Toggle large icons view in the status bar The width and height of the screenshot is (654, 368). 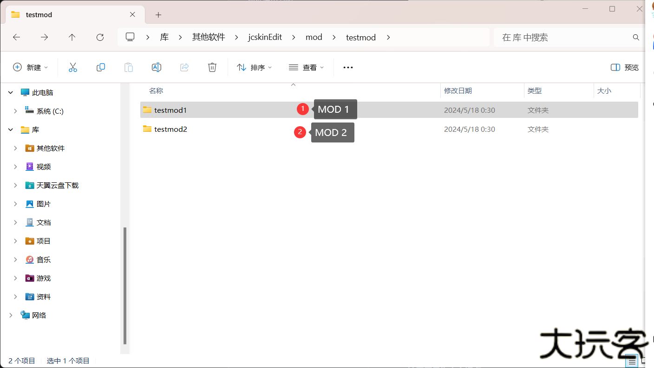(644, 361)
